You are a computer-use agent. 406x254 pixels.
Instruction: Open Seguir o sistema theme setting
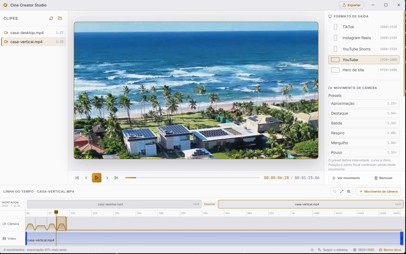[333, 250]
